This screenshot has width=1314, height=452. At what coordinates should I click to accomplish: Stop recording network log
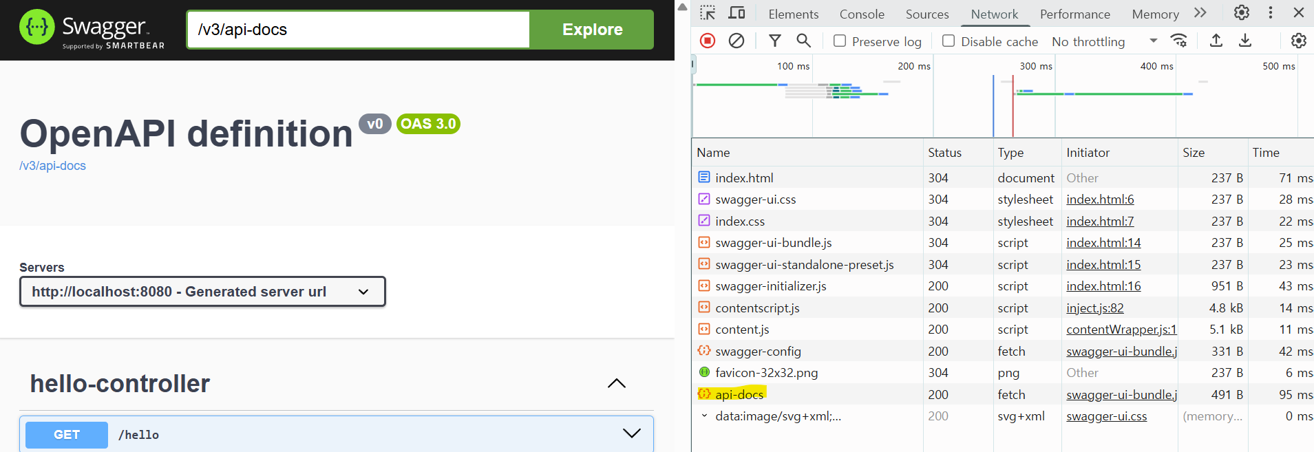coord(708,41)
